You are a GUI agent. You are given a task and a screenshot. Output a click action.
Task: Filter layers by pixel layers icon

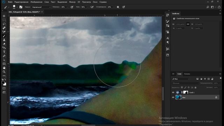point(197,79)
